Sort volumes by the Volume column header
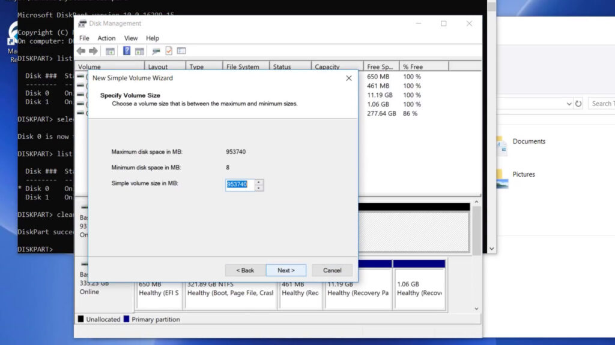Viewport: 615px width, 345px height. click(109, 66)
